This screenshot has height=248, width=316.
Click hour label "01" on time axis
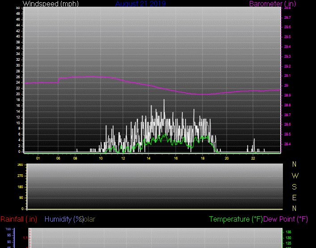[38, 158]
